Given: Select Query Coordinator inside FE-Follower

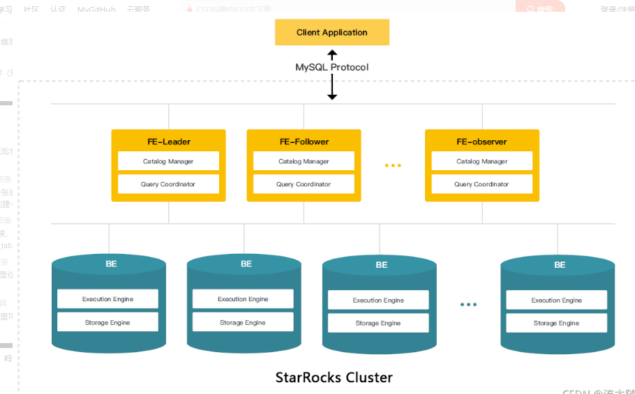Looking at the screenshot, I should point(304,184).
